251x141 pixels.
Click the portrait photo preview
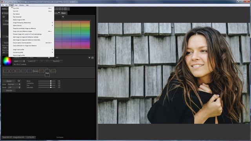174,73
